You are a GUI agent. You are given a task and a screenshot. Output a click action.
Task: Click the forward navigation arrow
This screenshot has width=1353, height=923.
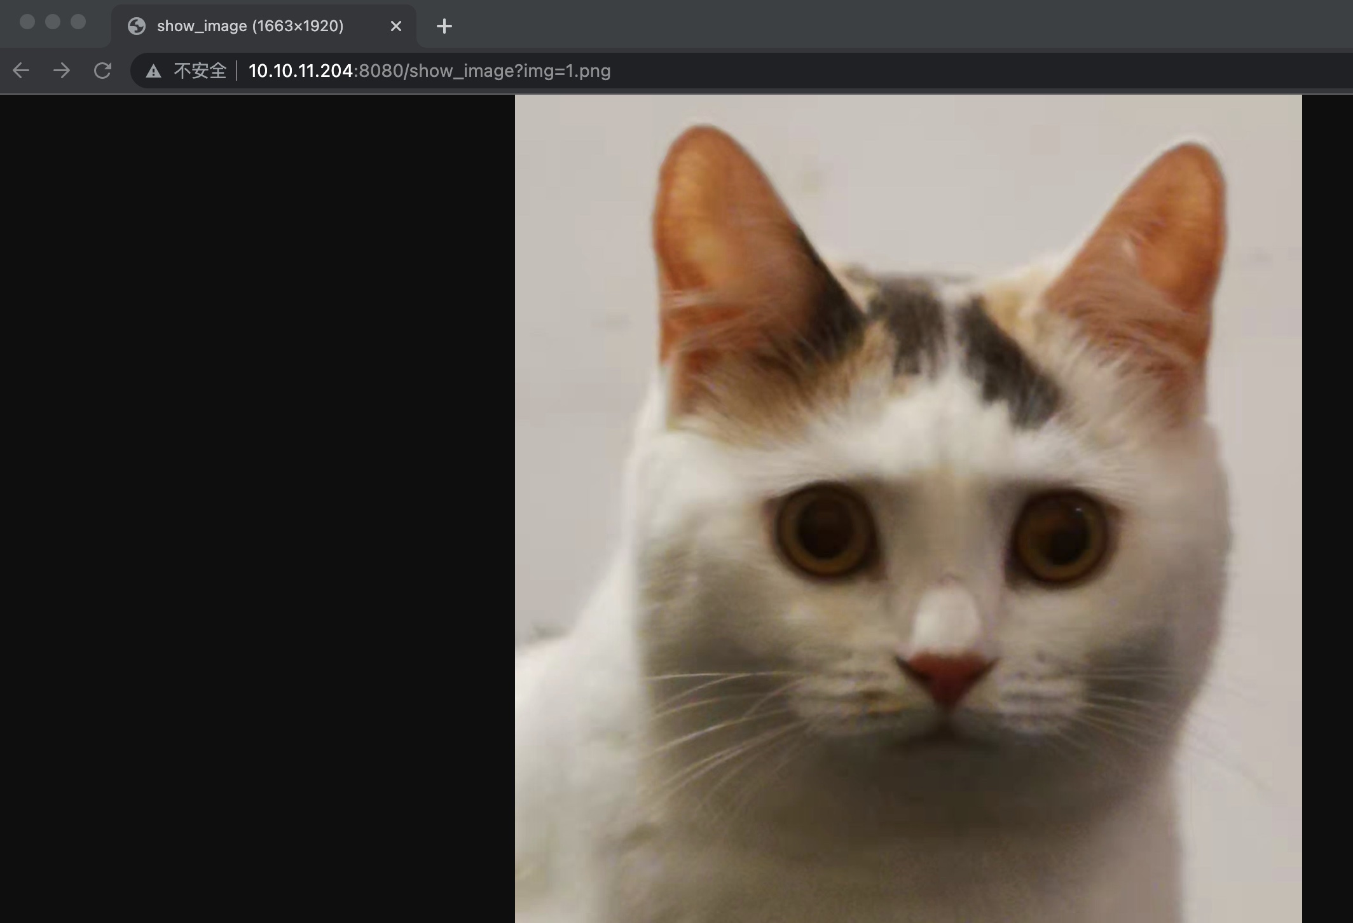tap(62, 71)
